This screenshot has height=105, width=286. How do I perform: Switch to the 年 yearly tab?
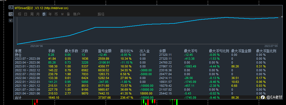50,14
